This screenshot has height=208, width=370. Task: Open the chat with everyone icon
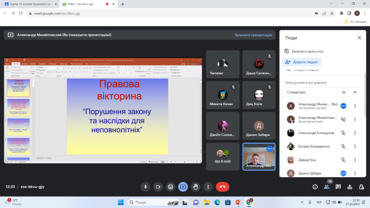click(338, 187)
